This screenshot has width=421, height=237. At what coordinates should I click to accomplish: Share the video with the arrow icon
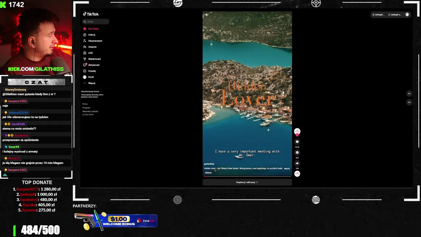click(297, 163)
